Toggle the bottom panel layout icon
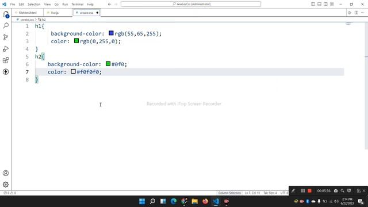The width and height of the screenshot is (368, 207). click(x=319, y=4)
